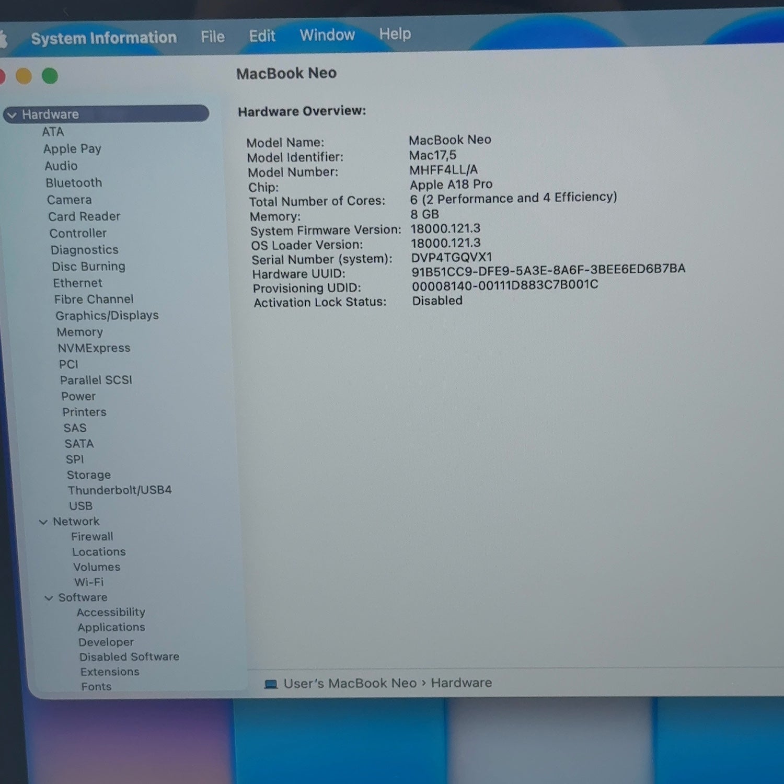Click the Hardware UUID value
The image size is (784, 784).
point(548,270)
